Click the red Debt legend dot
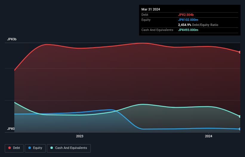The height and width of the screenshot is (157, 245). [10, 148]
